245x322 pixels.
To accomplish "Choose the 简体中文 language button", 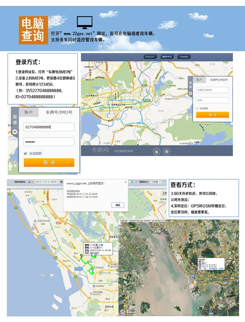I will (x=167, y=57).
